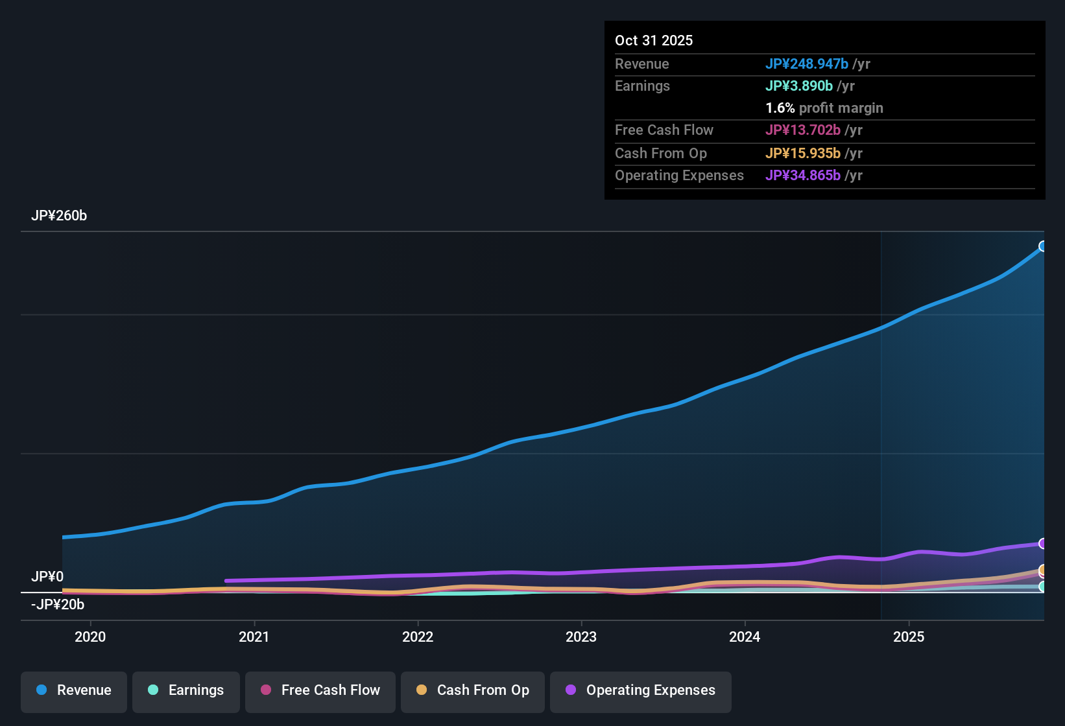Expand the Free Cash Flow legend entry
This screenshot has width=1065, height=726.
tap(320, 690)
